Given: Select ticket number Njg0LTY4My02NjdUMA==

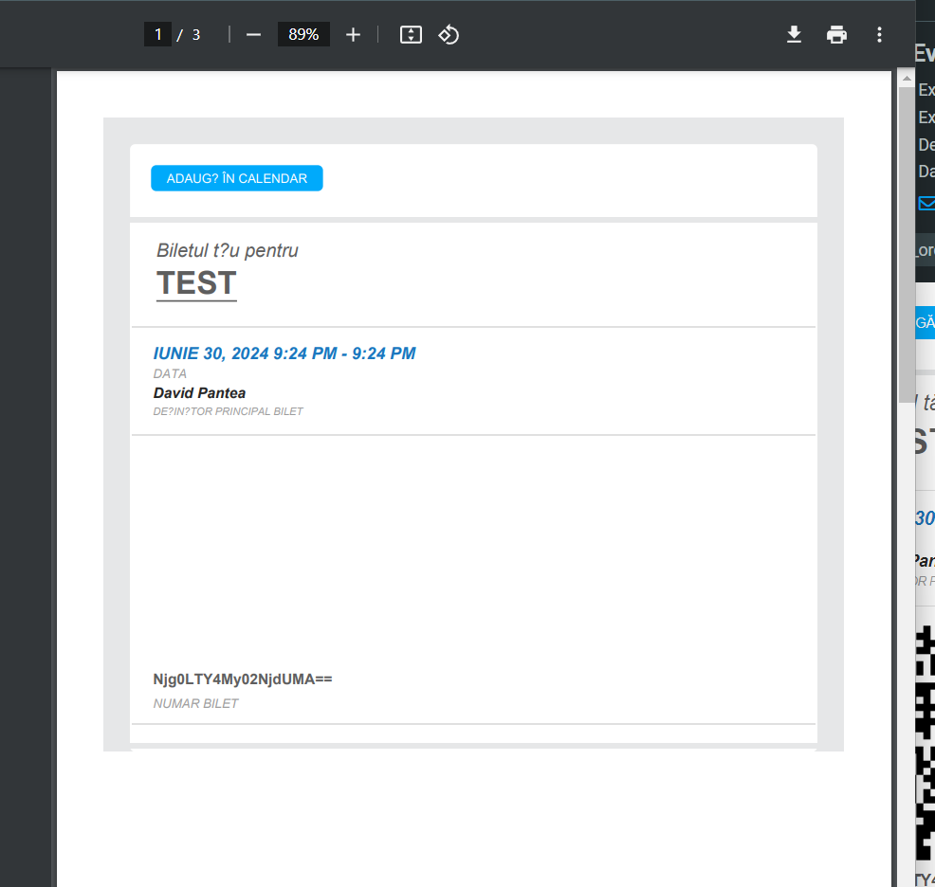Looking at the screenshot, I should [x=243, y=679].
